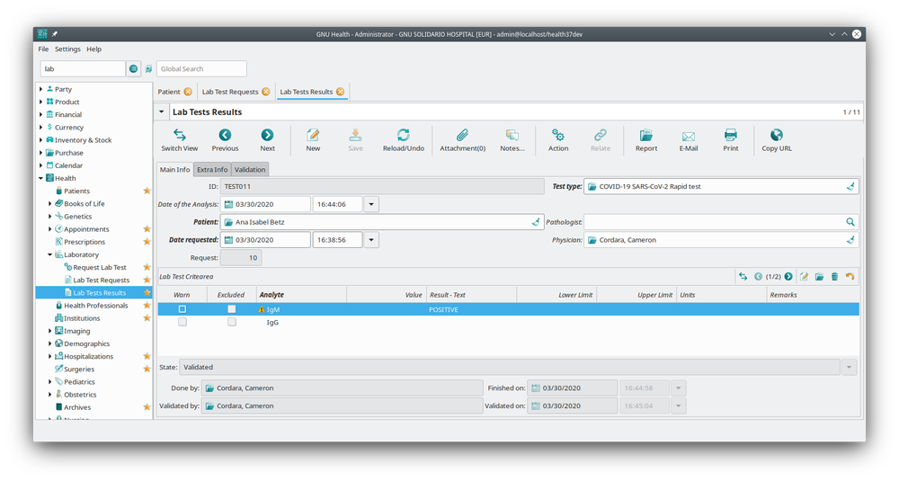Click the favorites toggle beside menu search

pyautogui.click(x=148, y=69)
